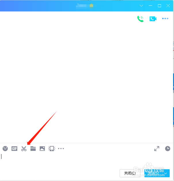174x181 pixels.
Task: Click into the message input field
Action: click(87, 161)
